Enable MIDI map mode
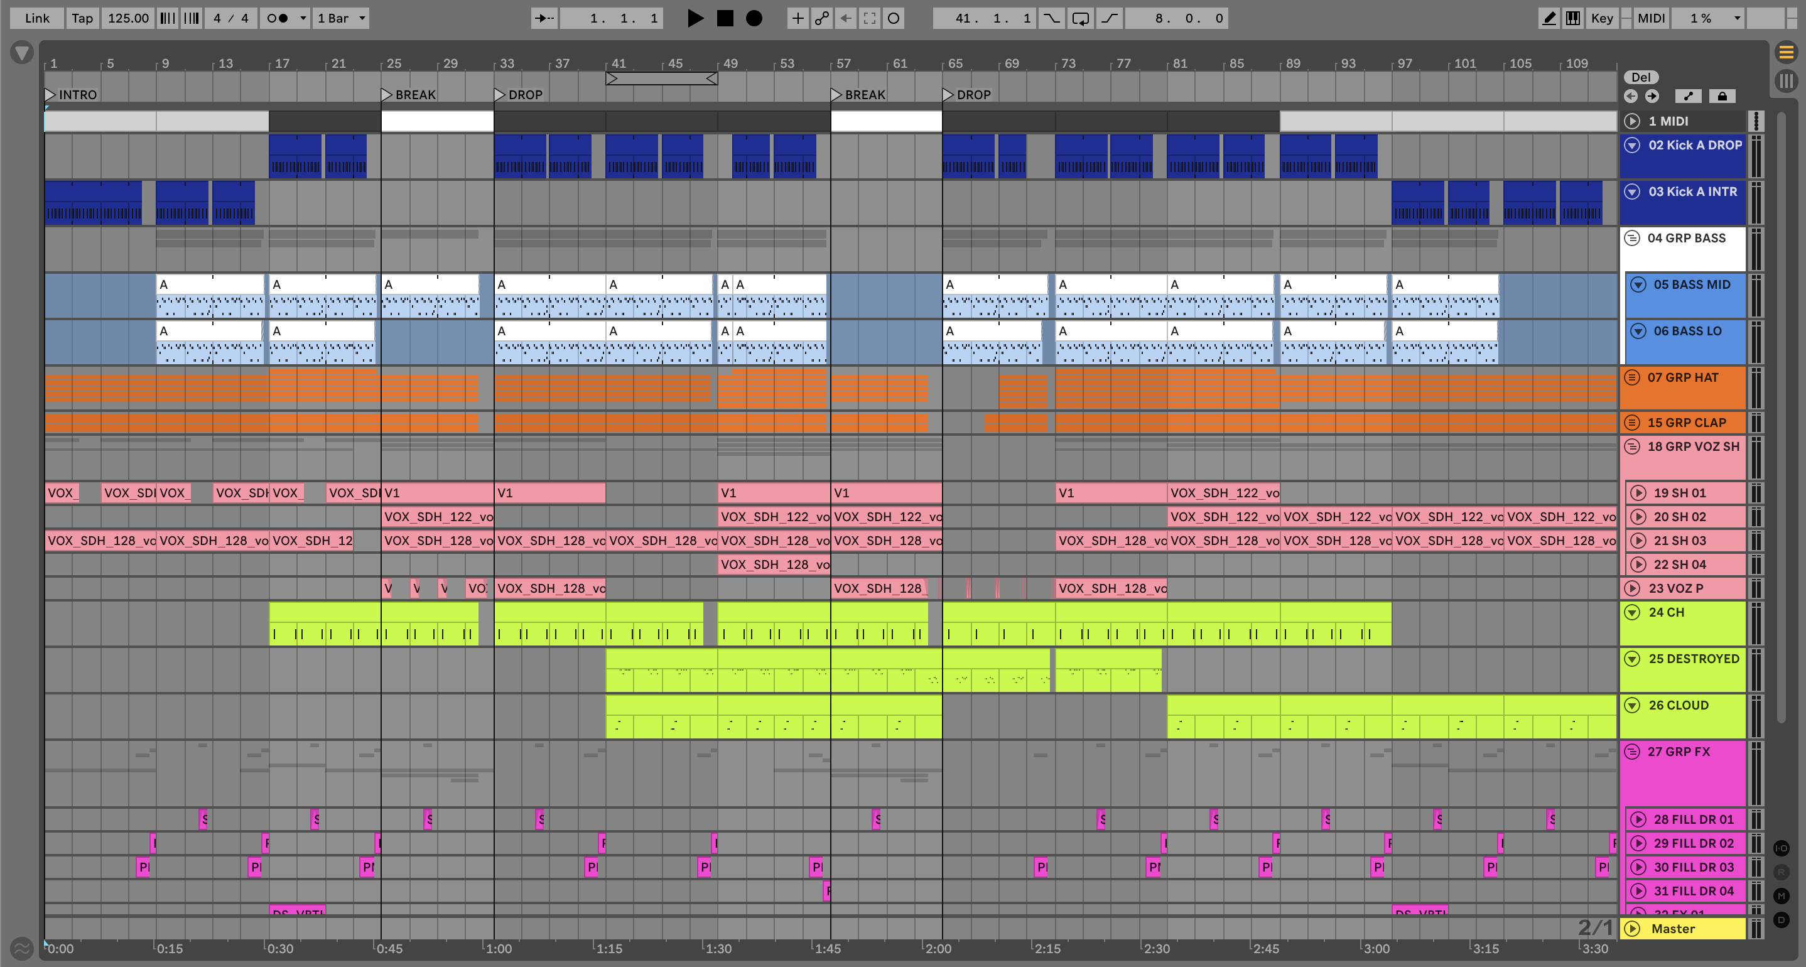Screen dimensions: 1806x967 (1650, 18)
